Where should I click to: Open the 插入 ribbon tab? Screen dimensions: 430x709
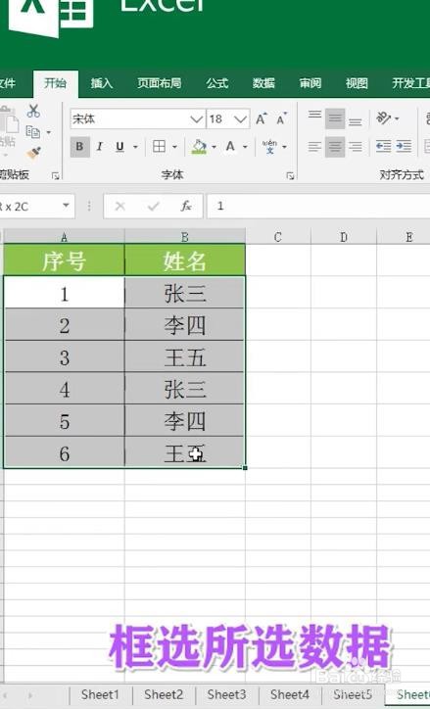101,83
